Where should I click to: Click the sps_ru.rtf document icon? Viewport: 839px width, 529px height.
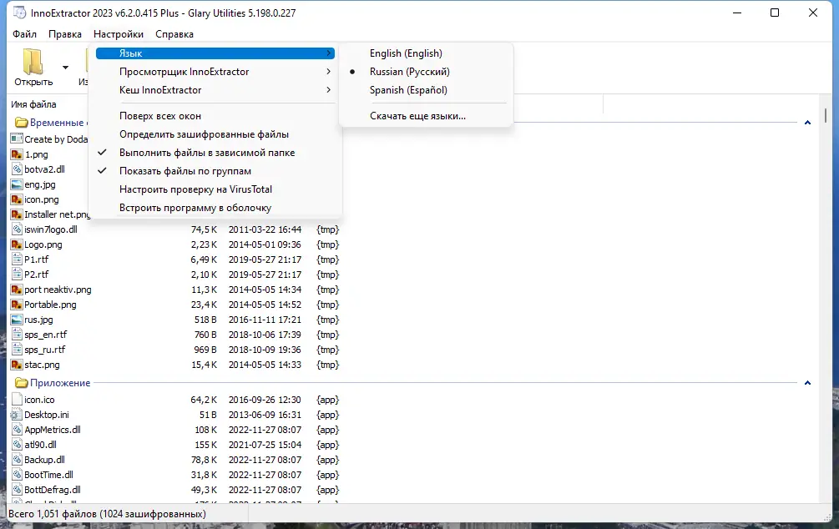tap(17, 350)
